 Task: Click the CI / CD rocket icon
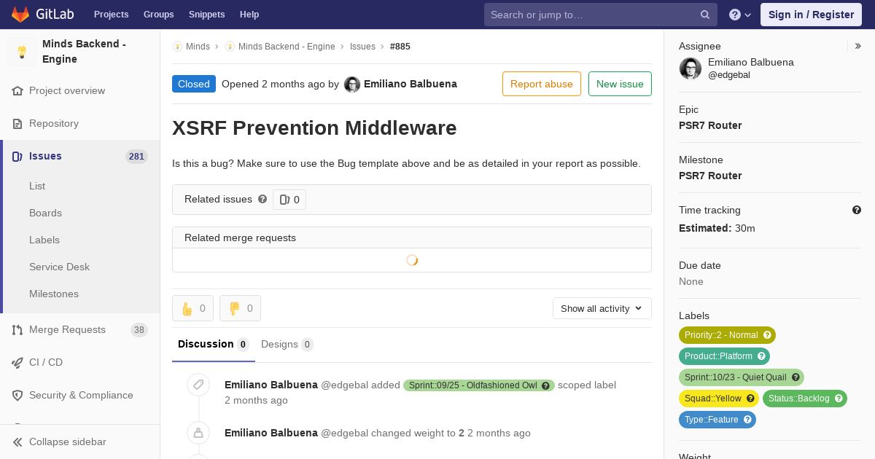tap(17, 363)
